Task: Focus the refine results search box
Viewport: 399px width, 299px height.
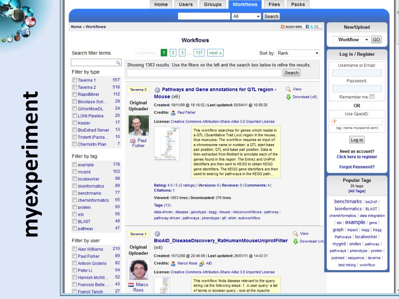Action: coord(204,73)
